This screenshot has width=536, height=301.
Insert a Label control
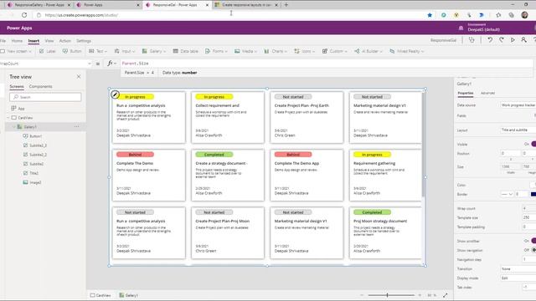[x=47, y=51]
